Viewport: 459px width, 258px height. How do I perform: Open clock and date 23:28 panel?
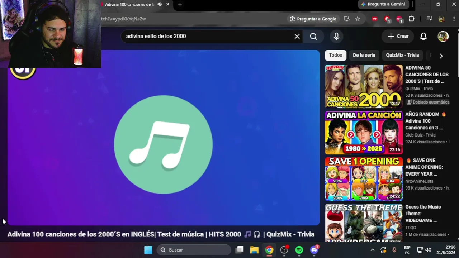click(446, 250)
